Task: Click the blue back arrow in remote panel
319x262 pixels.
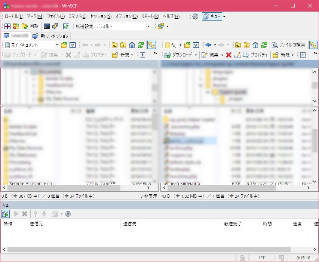Action: coord(208,45)
